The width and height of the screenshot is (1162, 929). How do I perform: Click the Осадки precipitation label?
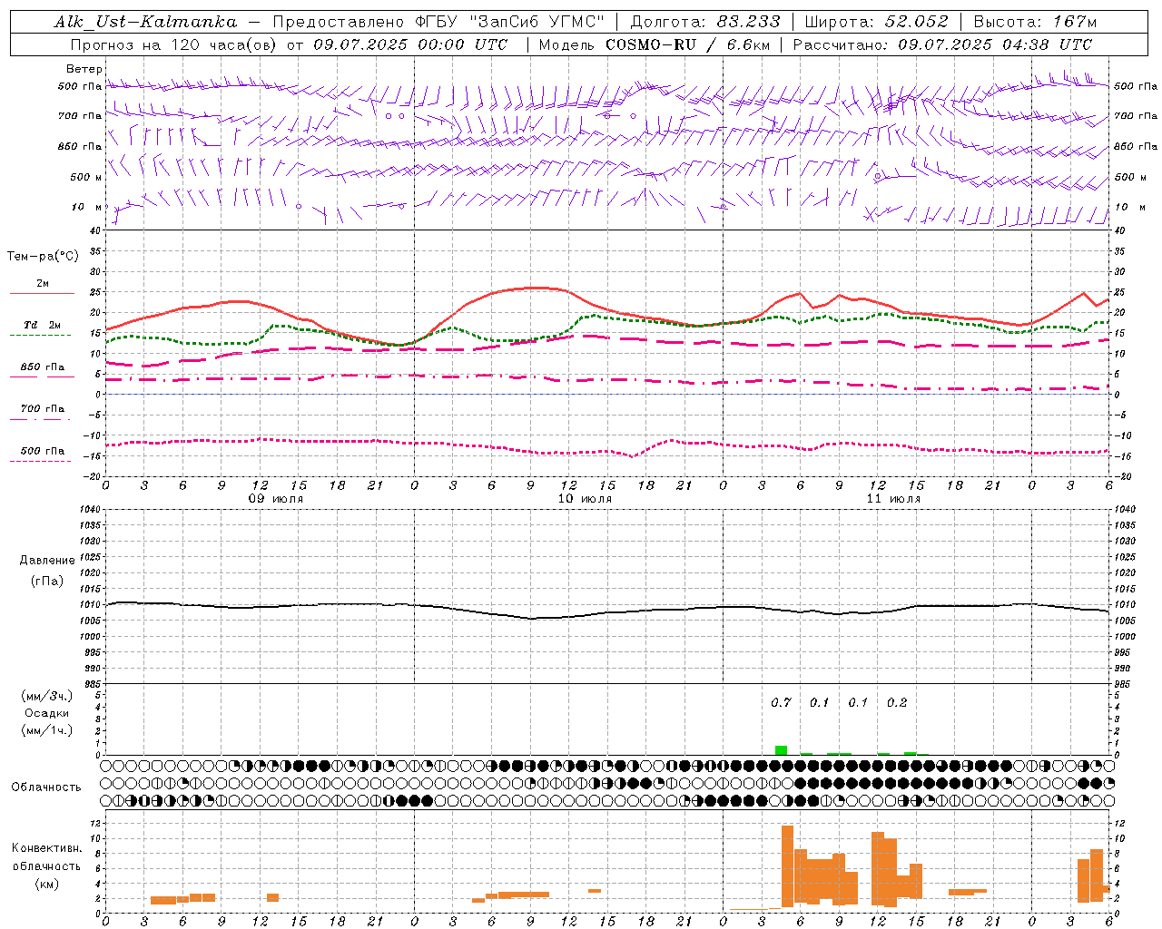[46, 713]
